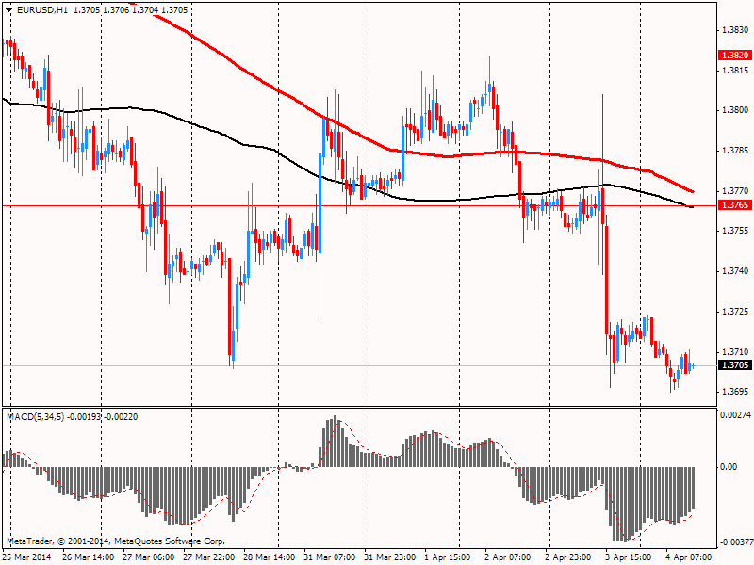754x565 pixels.
Task: Click the 1.3755 price scale value
Action: click(735, 231)
